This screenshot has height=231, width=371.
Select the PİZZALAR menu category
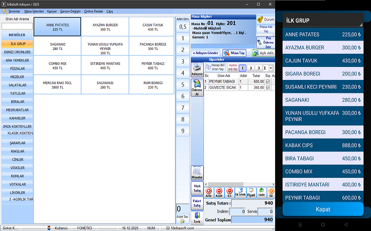17,68
